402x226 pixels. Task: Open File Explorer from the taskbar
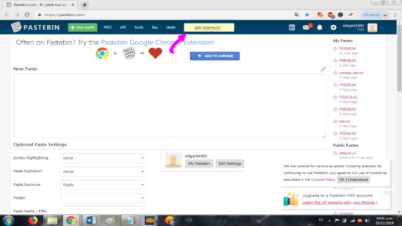point(52,220)
